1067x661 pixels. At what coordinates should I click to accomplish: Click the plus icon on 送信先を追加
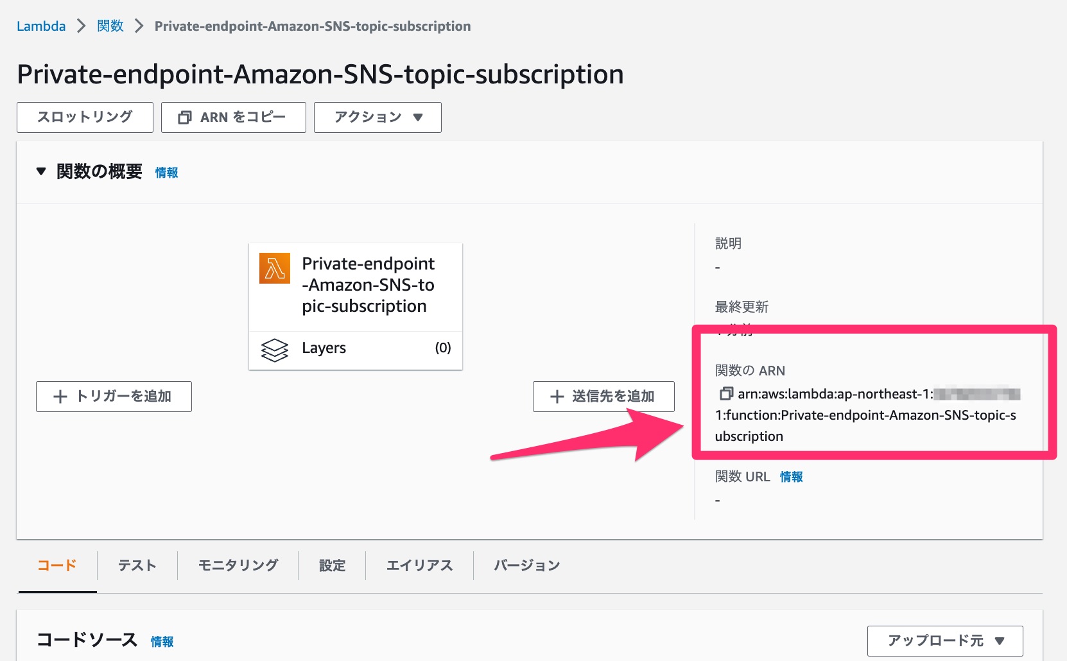556,397
